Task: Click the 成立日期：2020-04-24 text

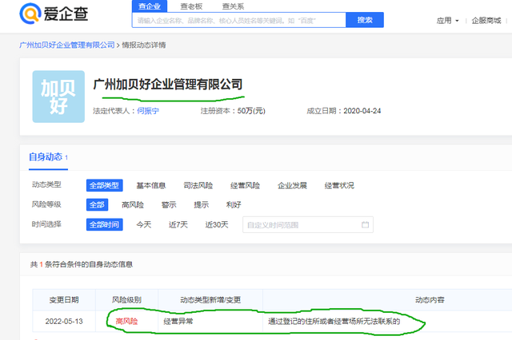Action: [344, 111]
